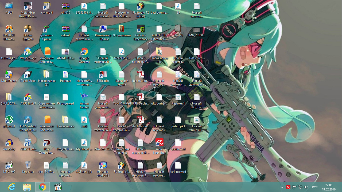Select the jashin.pk3 file
This screenshot has height=192, width=342.
tap(178, 122)
